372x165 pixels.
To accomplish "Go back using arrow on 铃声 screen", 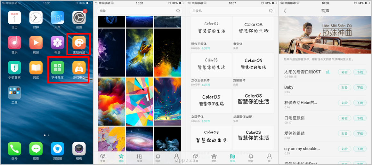I will coord(285,11).
